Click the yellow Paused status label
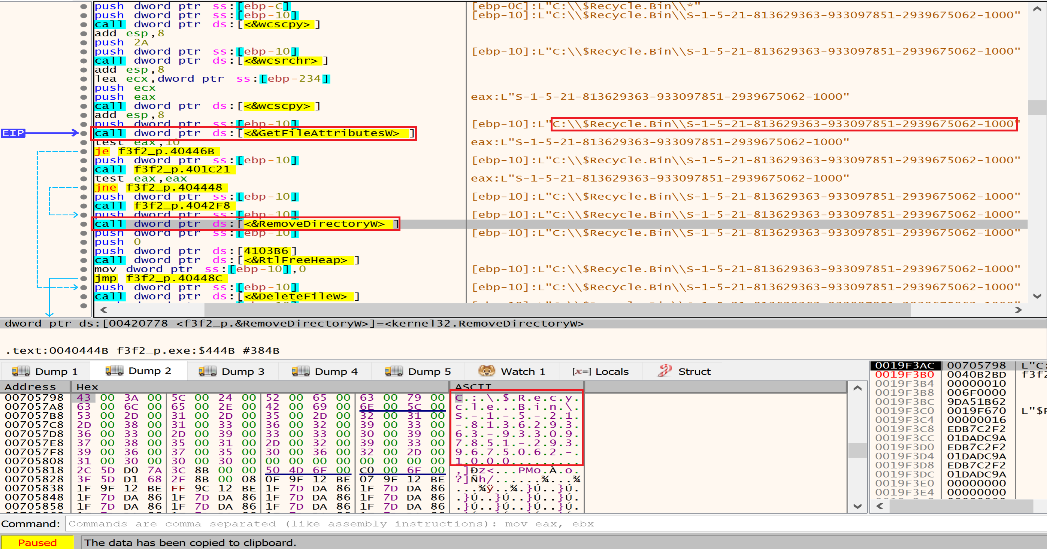Viewport: 1047px width, 549px height. 37,543
